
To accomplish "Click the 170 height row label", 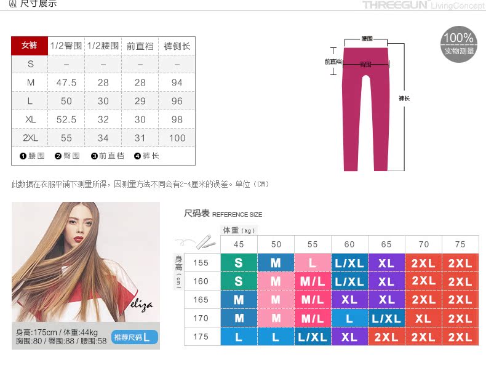I will coord(201,318).
